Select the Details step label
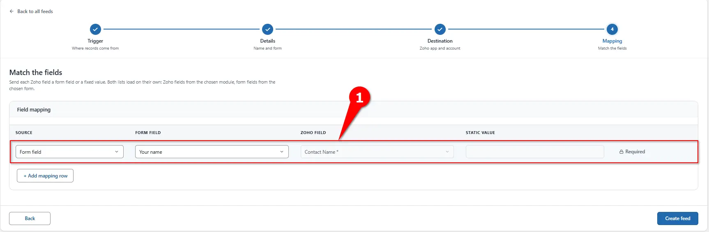The image size is (709, 232). (x=267, y=41)
